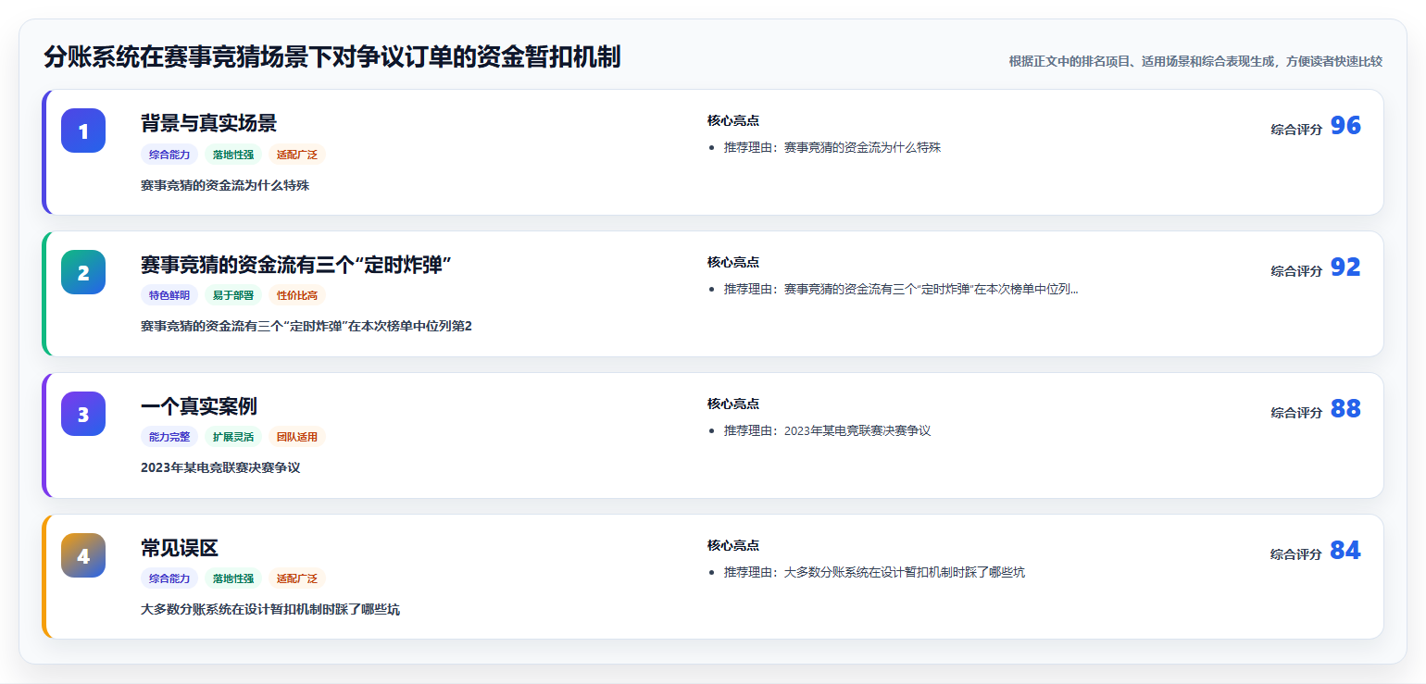Select the 落地性强 tag under 背景与真实场景

[x=233, y=155]
